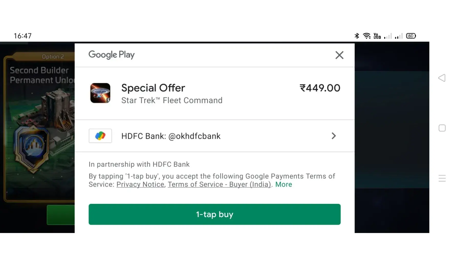Expand payment options via the chevron arrow

(333, 136)
